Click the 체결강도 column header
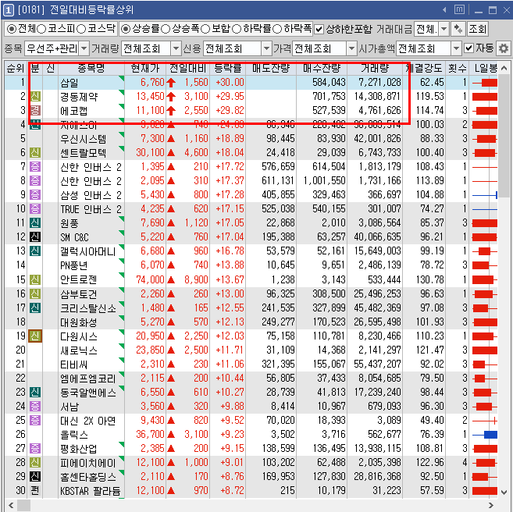The image size is (513, 512). (424, 68)
